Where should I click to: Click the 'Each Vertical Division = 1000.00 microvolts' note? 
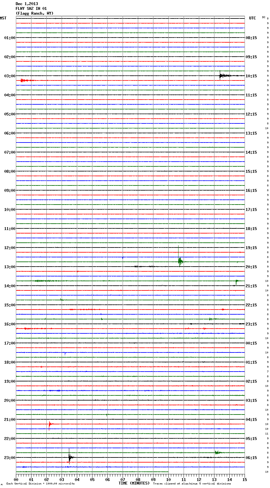pos(40,484)
